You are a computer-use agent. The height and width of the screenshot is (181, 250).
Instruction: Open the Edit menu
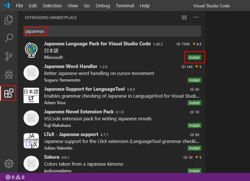pyautogui.click(x=33, y=6)
